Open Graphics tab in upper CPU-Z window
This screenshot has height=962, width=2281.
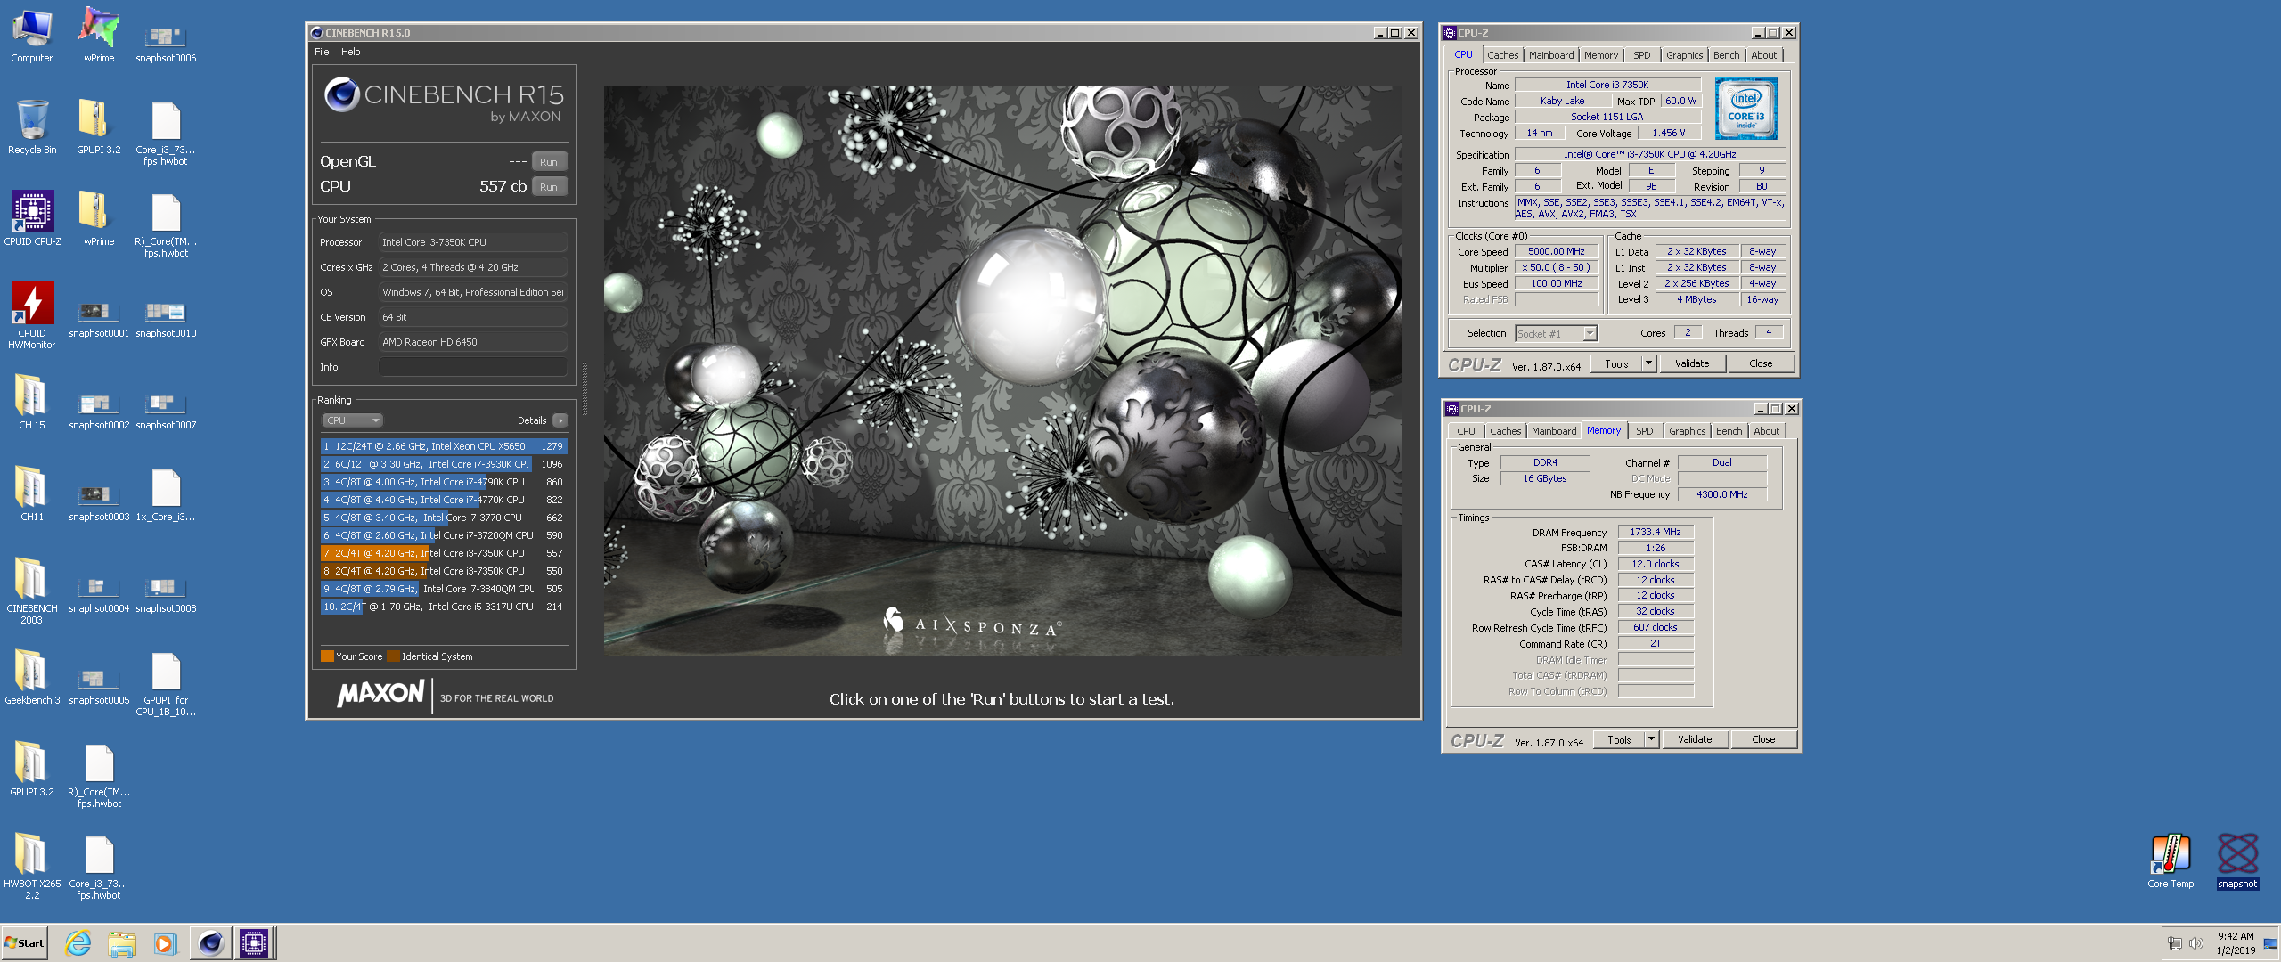[1684, 55]
